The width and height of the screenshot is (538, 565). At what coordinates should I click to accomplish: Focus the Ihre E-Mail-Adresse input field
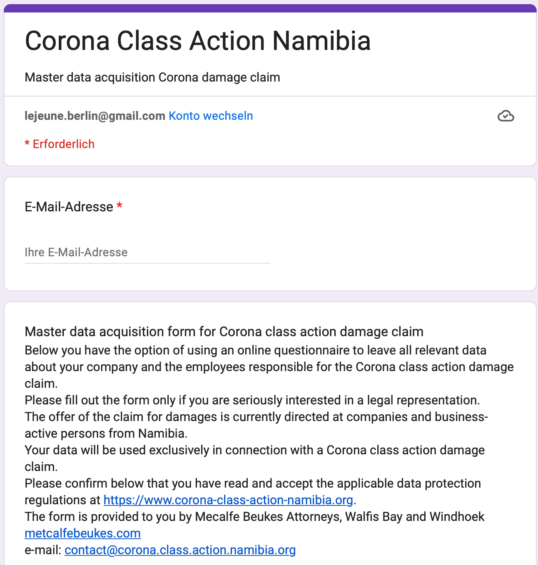pyautogui.click(x=147, y=252)
